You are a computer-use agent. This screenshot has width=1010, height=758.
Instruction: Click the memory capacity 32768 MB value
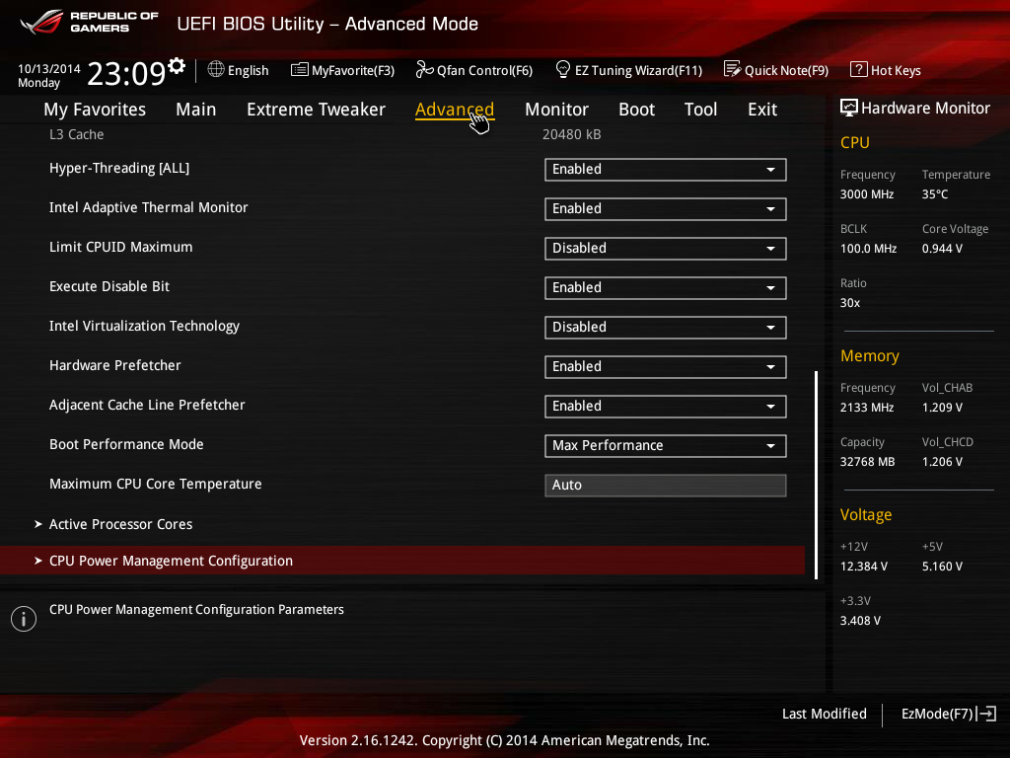point(867,462)
